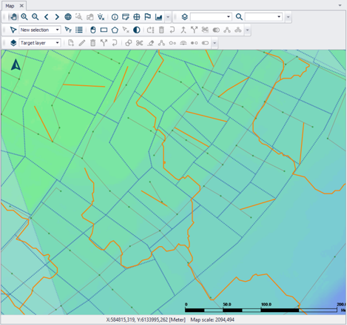Open the profile chart tool
Screen dimensions: 347x325
[x=159, y=17]
